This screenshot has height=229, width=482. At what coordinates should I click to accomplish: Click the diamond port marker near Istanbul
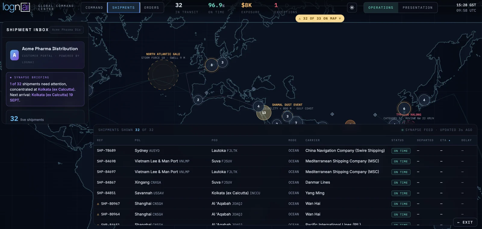254,89
